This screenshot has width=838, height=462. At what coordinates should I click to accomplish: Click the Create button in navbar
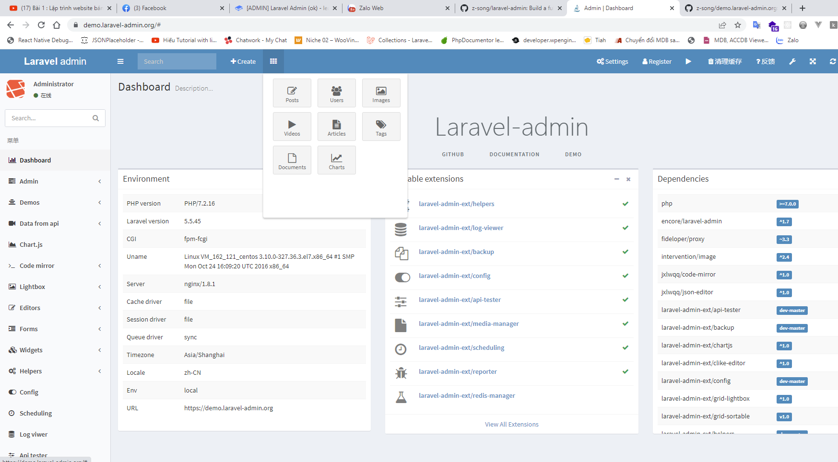pos(243,61)
